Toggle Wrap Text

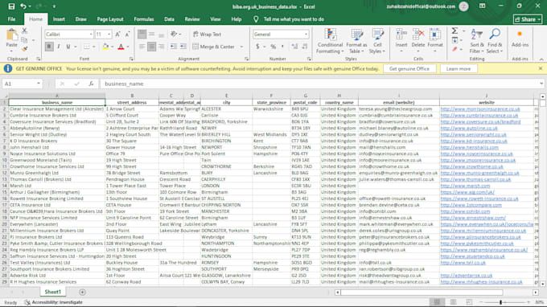click(x=207, y=34)
